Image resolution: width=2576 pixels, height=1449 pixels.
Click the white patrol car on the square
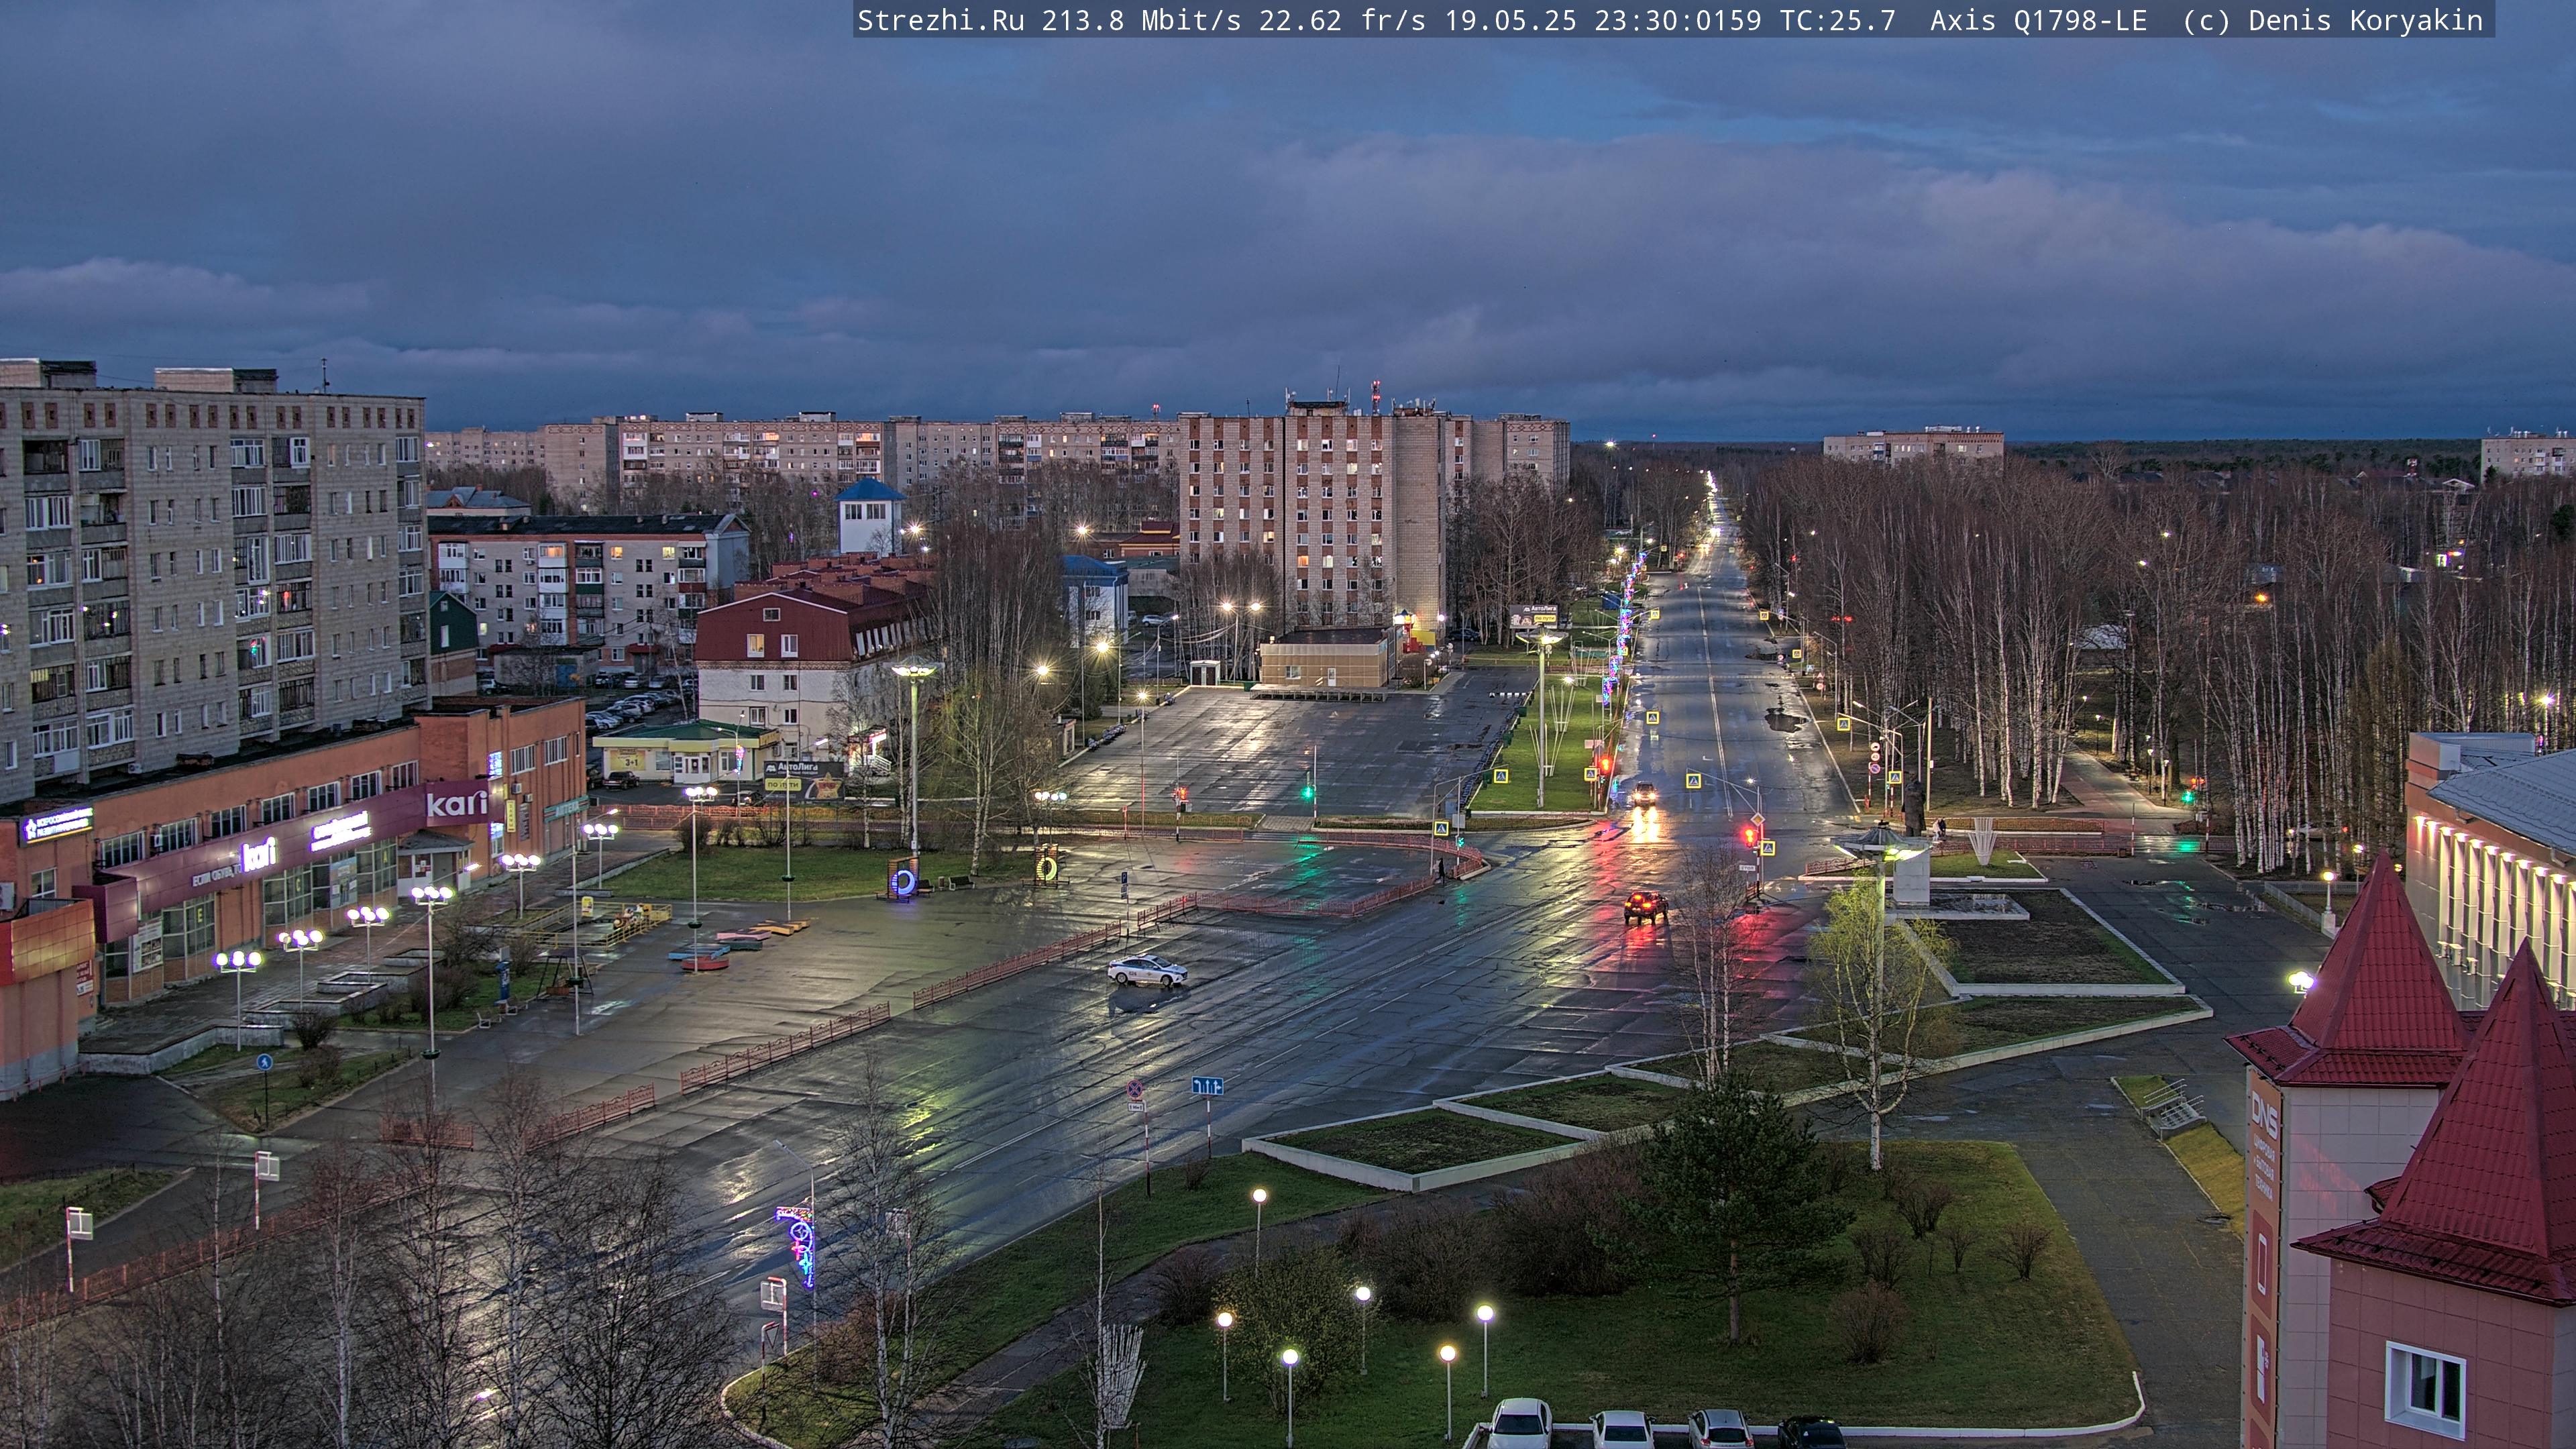tap(1147, 970)
